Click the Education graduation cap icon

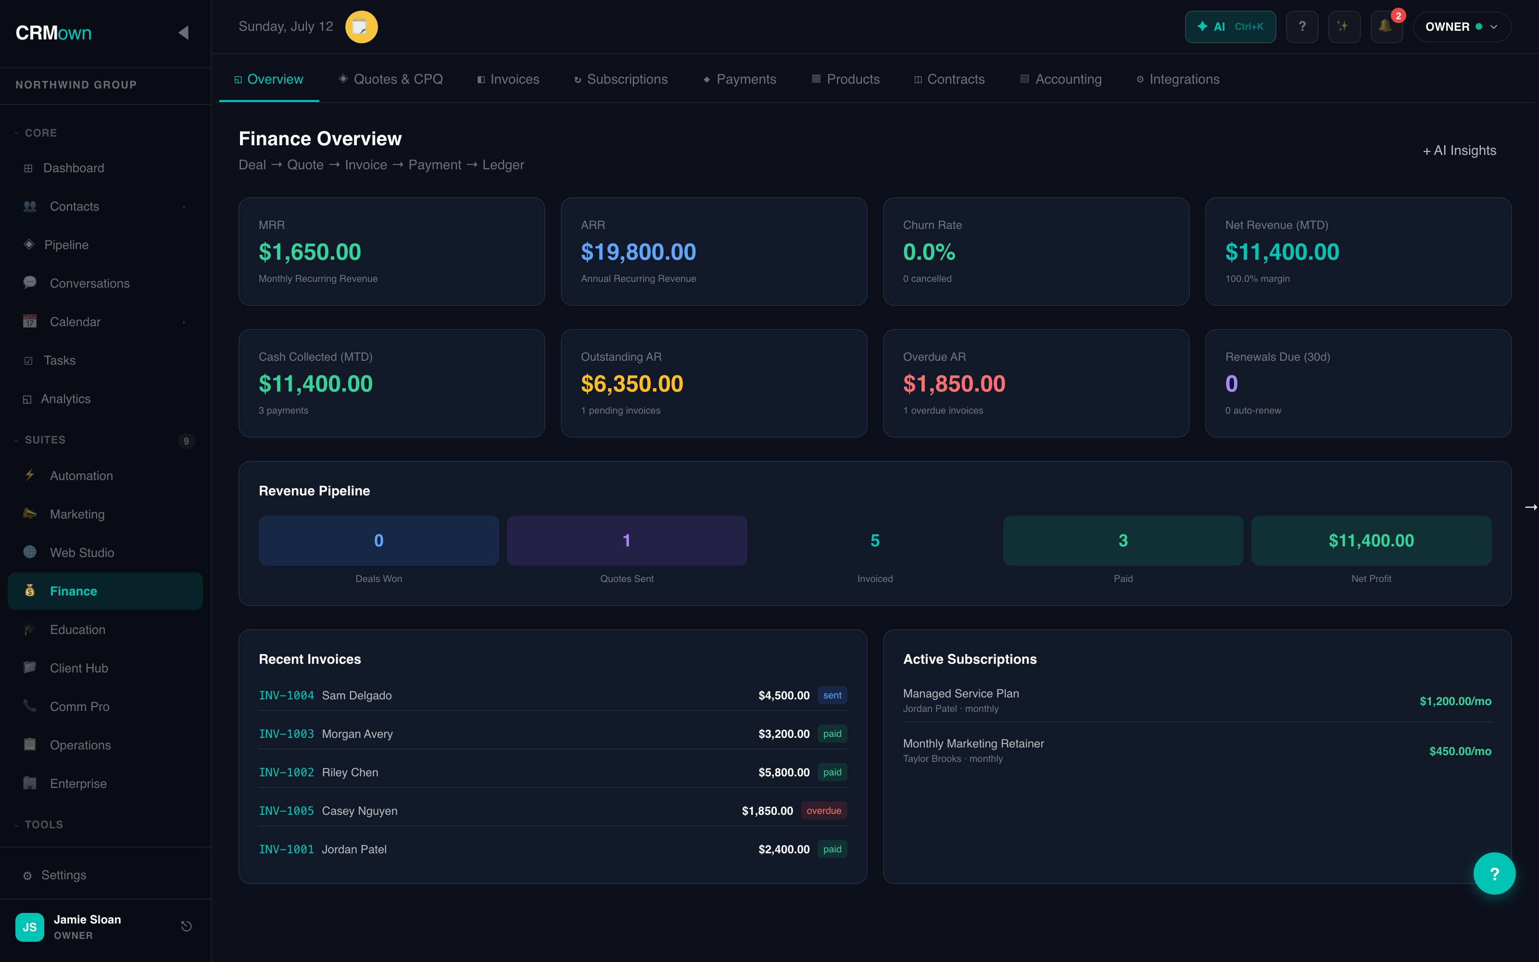pyautogui.click(x=30, y=629)
